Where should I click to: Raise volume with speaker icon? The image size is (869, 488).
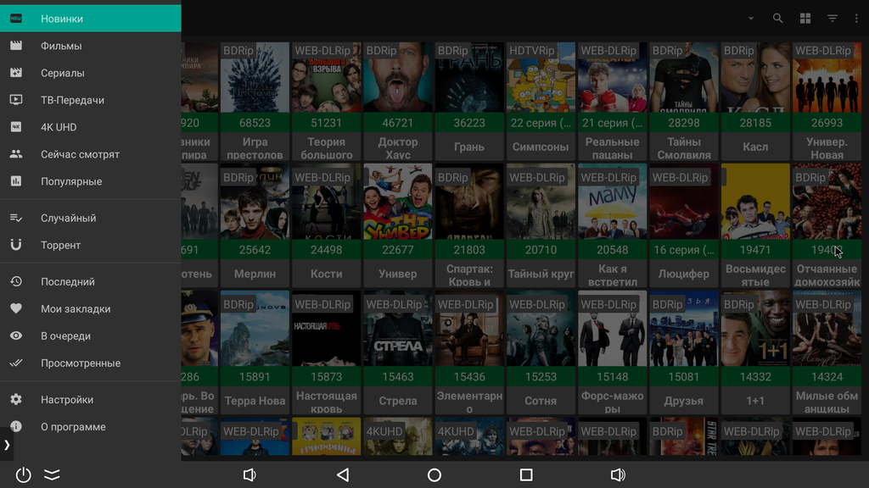[618, 474]
